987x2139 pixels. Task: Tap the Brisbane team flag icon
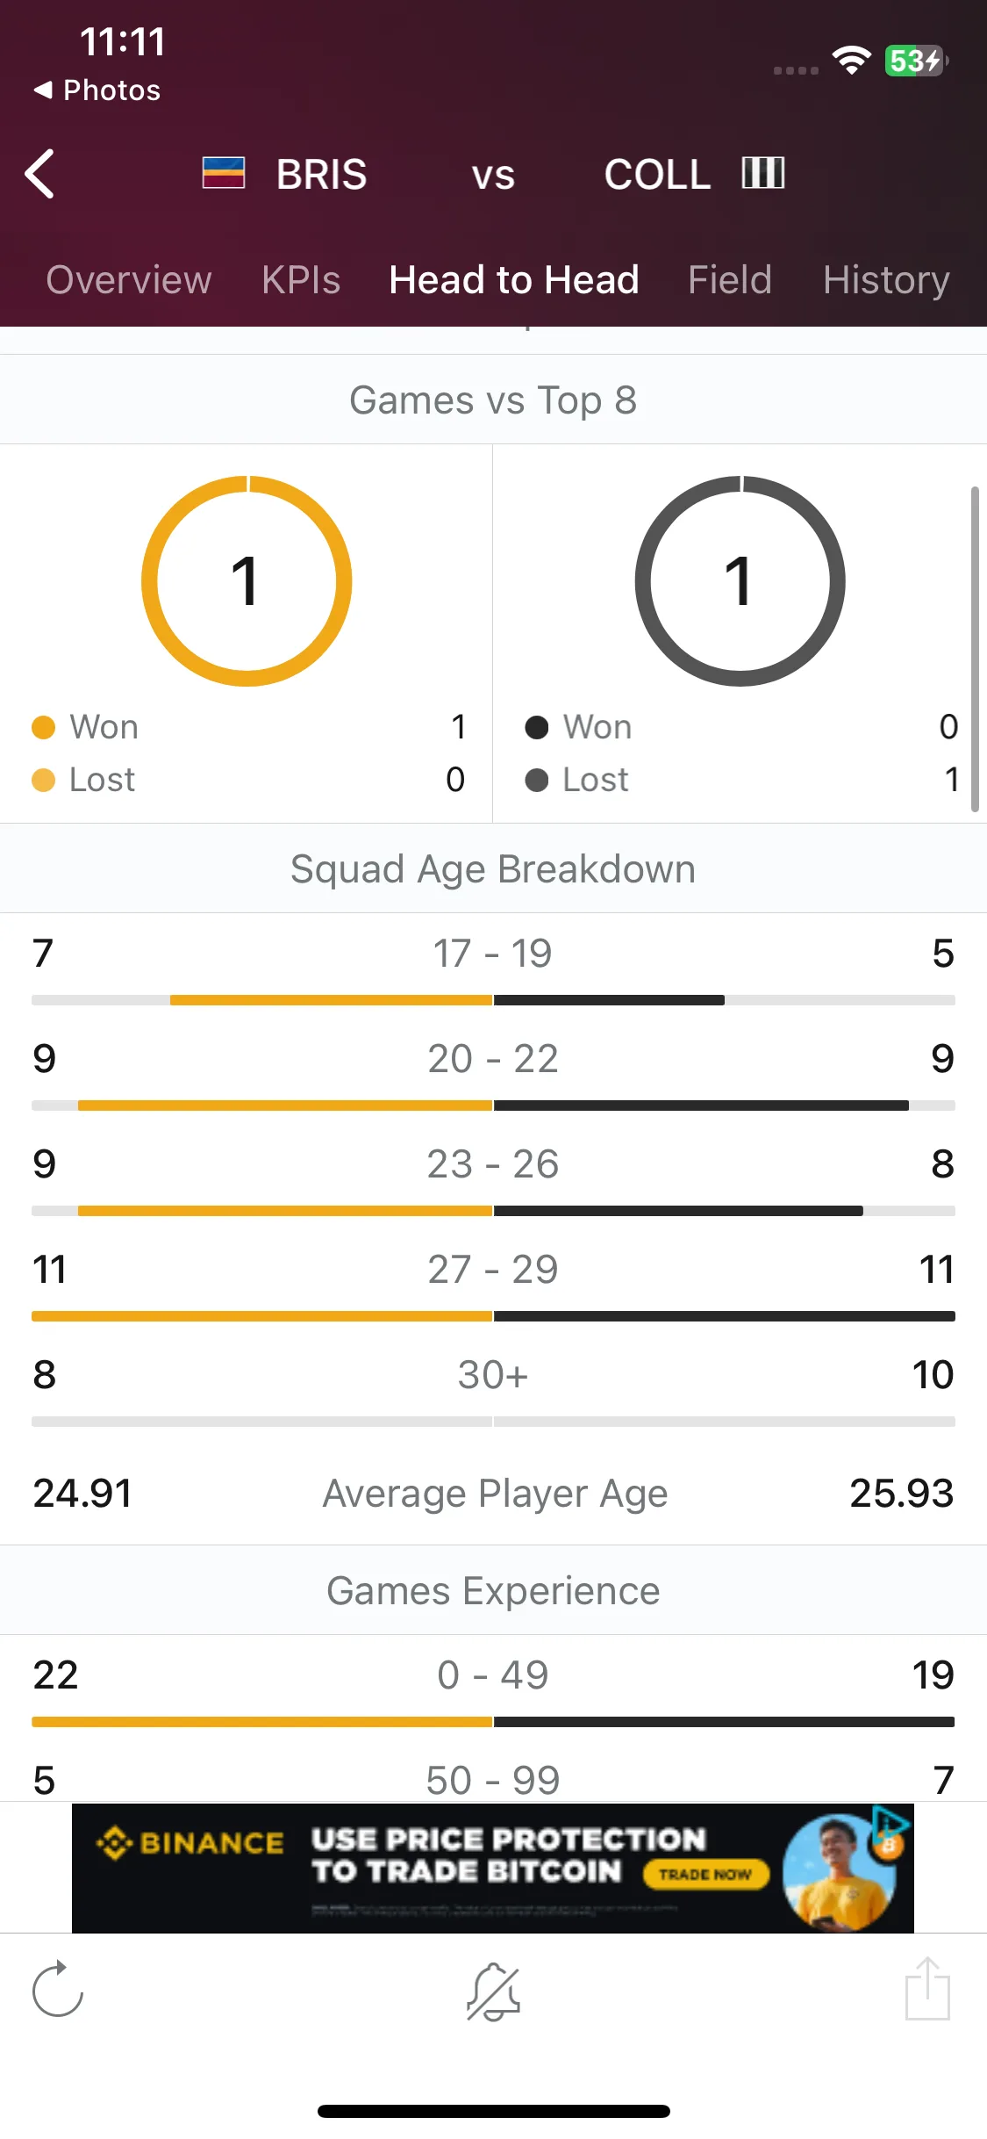click(x=224, y=173)
